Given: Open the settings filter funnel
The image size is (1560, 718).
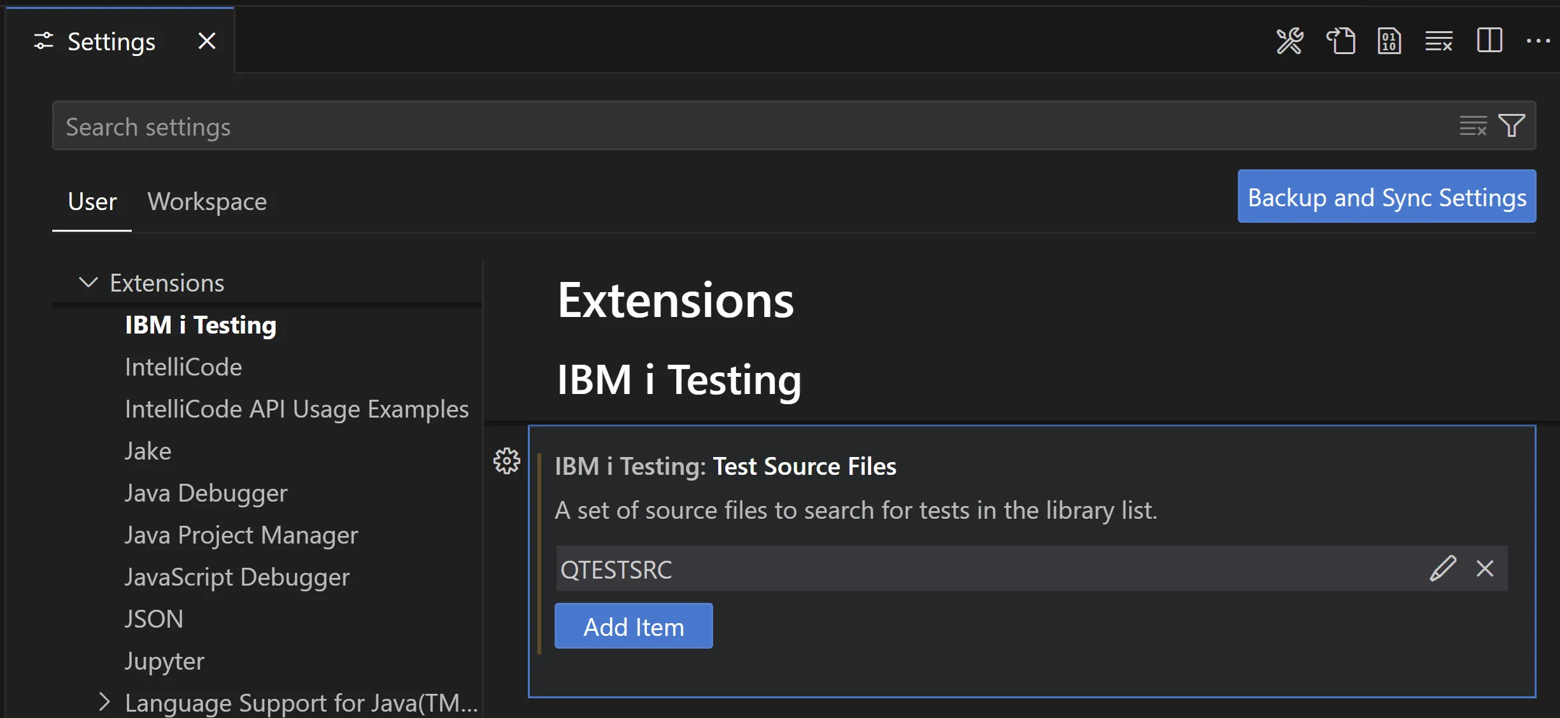Looking at the screenshot, I should click(x=1512, y=125).
